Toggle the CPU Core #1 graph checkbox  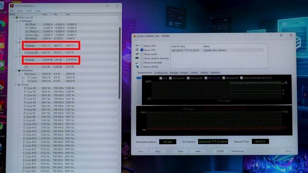[x=170, y=78]
